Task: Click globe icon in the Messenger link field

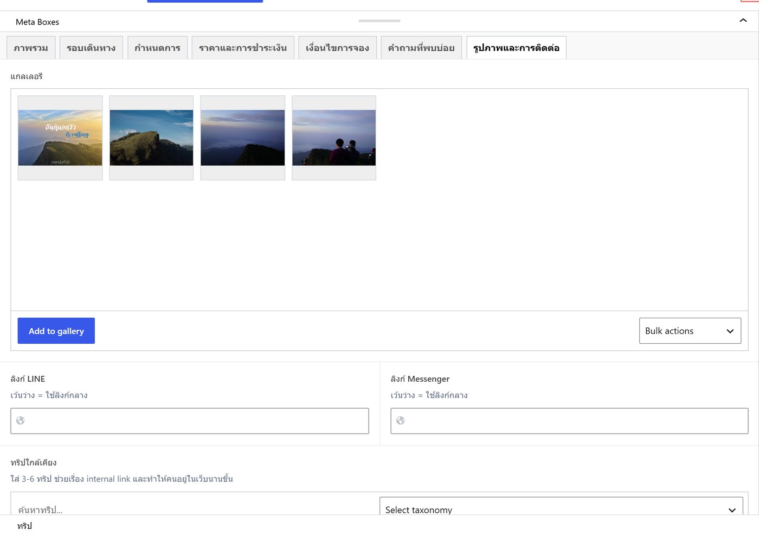Action: click(x=401, y=421)
